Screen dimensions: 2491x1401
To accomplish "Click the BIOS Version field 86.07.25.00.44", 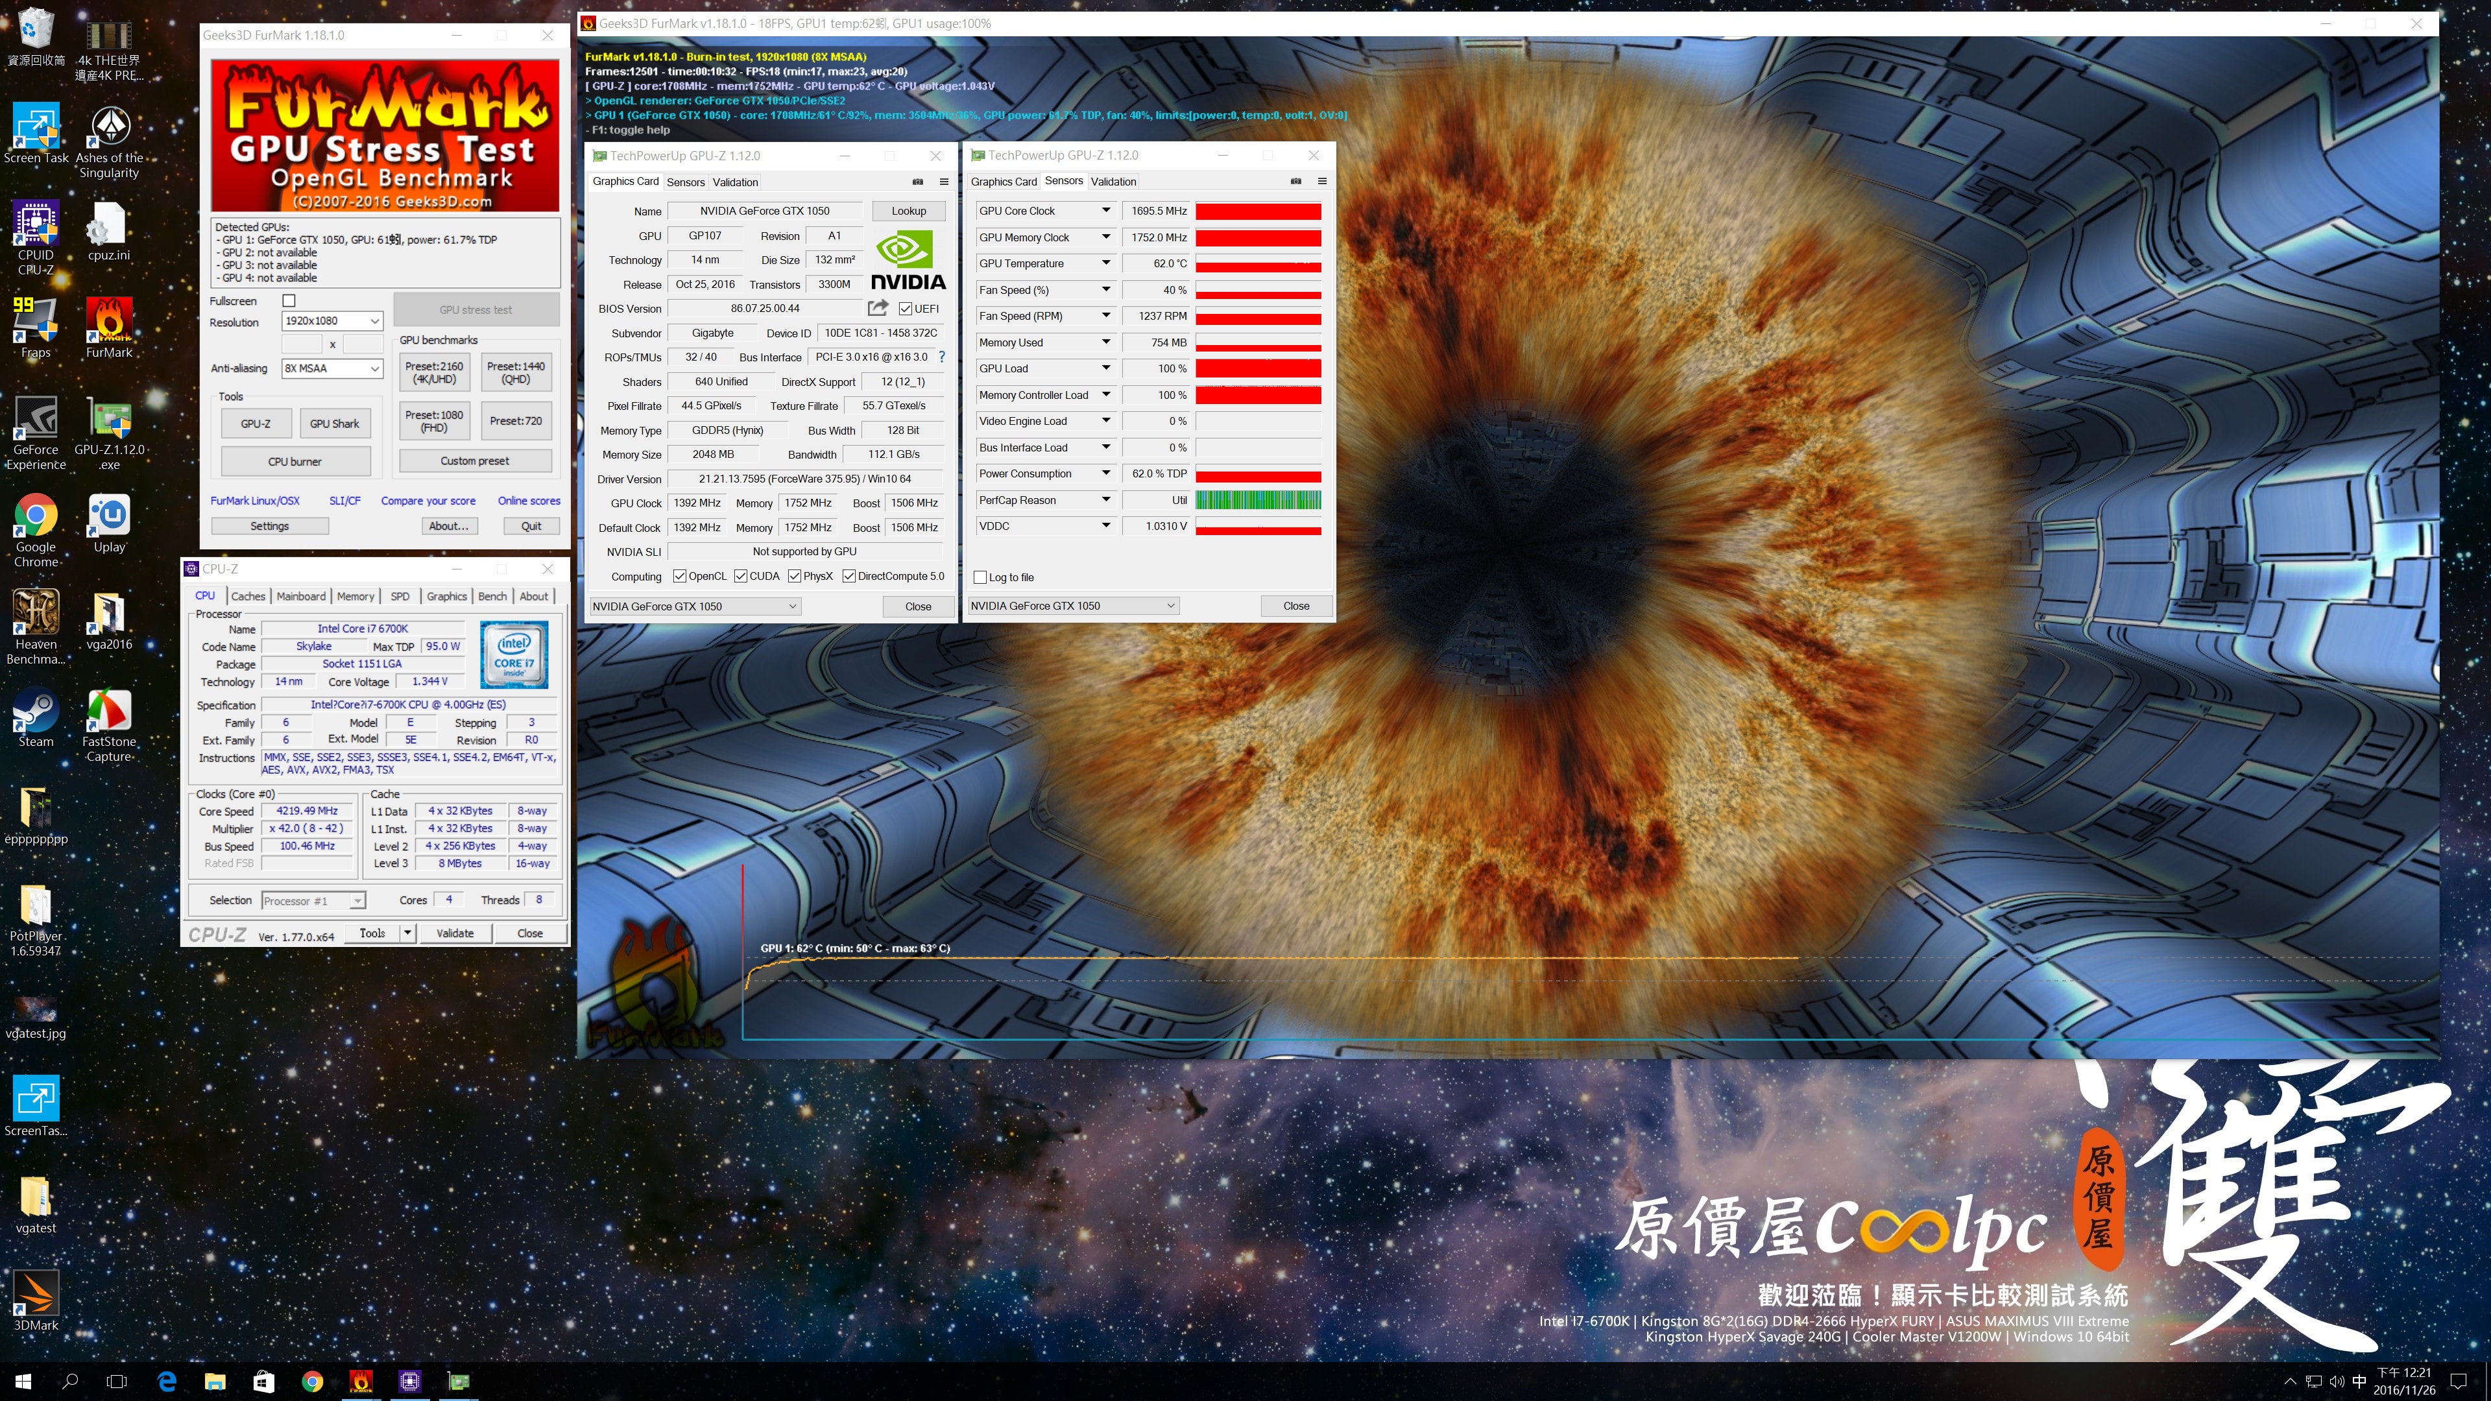I will 765,309.
